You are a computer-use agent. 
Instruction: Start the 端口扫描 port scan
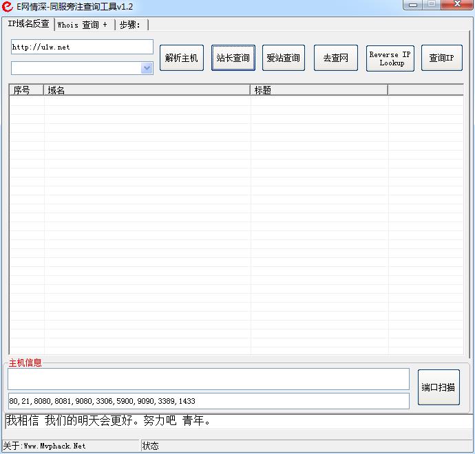tap(439, 387)
